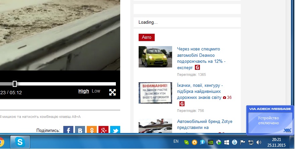Open the EN language selector
Viewport: 295px width, 149px height.
pos(176,142)
